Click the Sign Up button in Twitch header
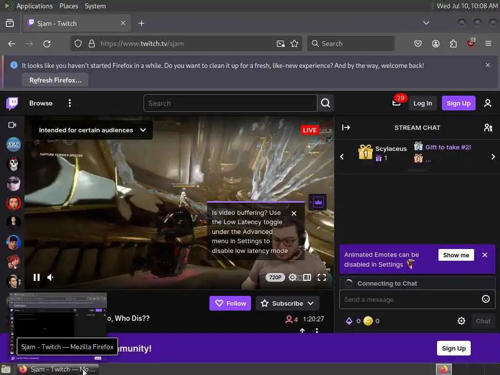Image resolution: width=500 pixels, height=375 pixels. pos(458,104)
